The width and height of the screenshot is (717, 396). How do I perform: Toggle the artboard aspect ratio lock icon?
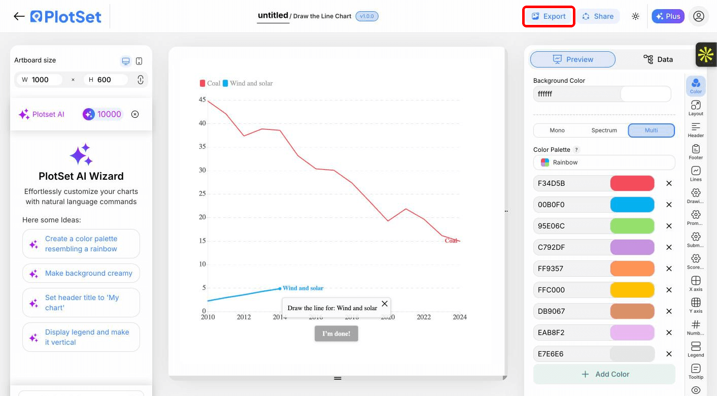pos(141,80)
